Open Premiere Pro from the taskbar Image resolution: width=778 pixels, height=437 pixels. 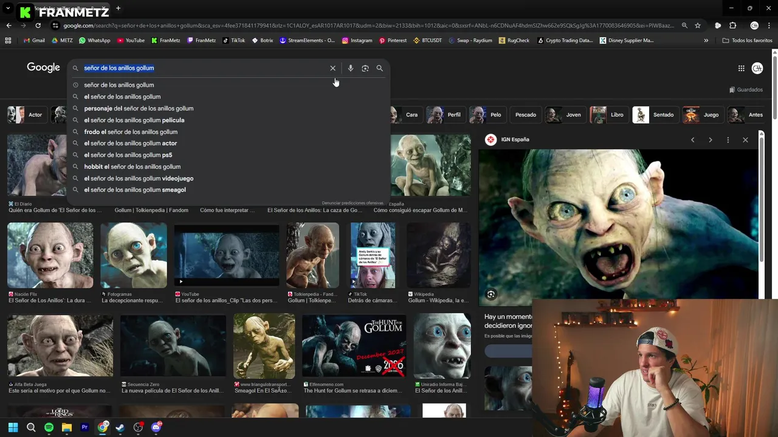pyautogui.click(x=84, y=427)
